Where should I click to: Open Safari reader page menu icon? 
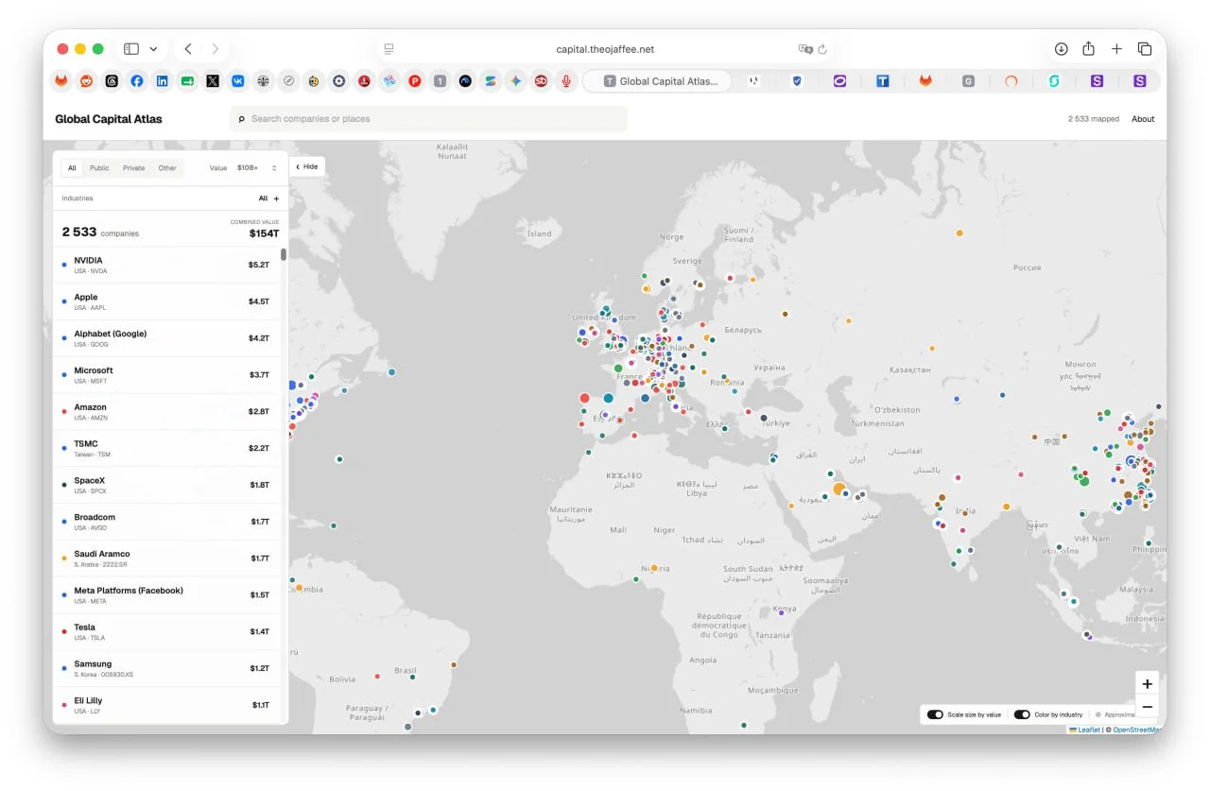coord(389,49)
